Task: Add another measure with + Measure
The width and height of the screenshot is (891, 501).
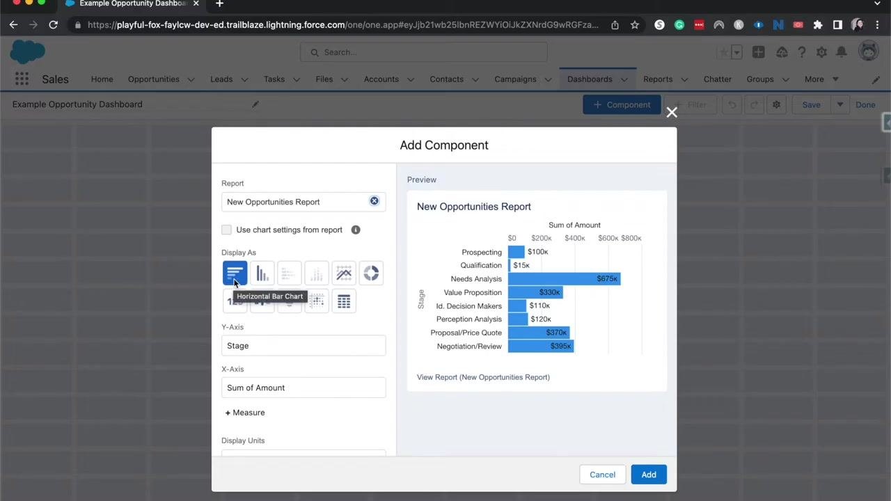Action: point(245,413)
